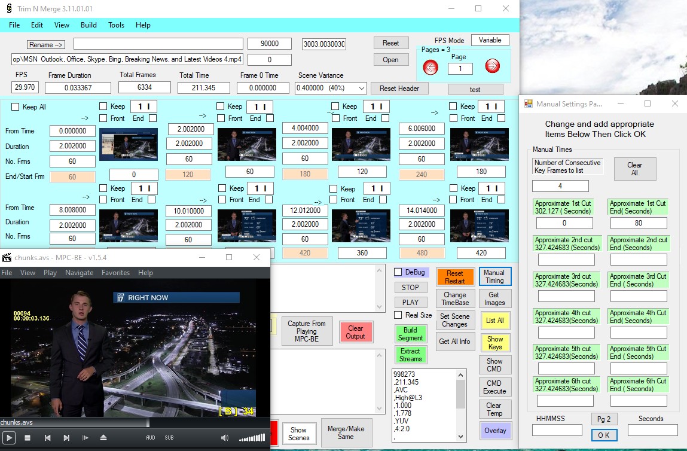This screenshot has height=451, width=687.
Task: Enable the Keep All checkbox
Action: pos(16,107)
